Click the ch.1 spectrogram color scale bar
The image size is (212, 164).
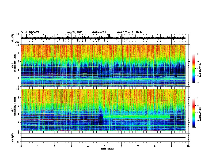click(194, 69)
